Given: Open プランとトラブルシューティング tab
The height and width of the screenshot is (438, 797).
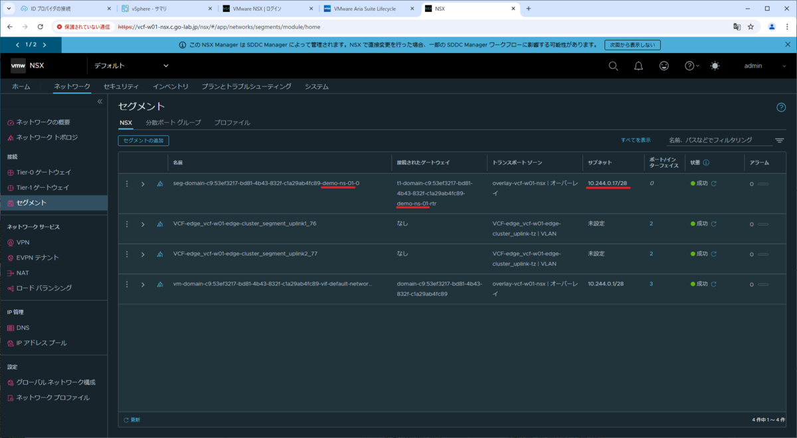Looking at the screenshot, I should click(x=246, y=87).
